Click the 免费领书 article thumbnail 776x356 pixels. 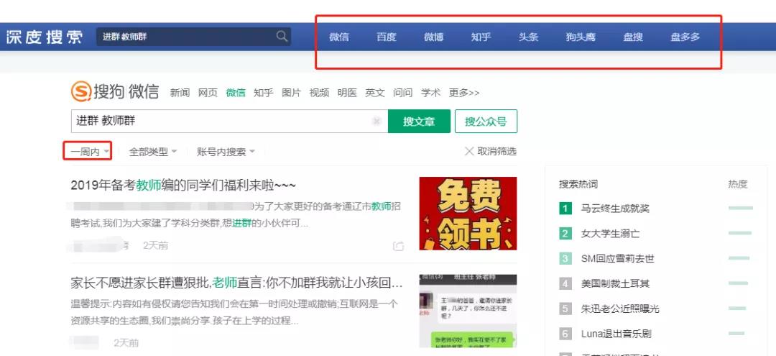(468, 214)
